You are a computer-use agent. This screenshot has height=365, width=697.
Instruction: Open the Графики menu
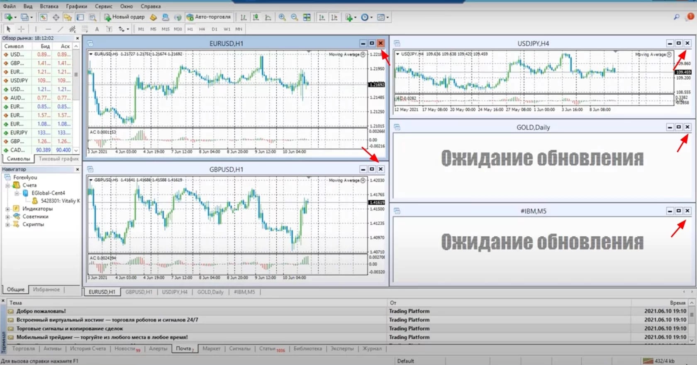(x=76, y=6)
